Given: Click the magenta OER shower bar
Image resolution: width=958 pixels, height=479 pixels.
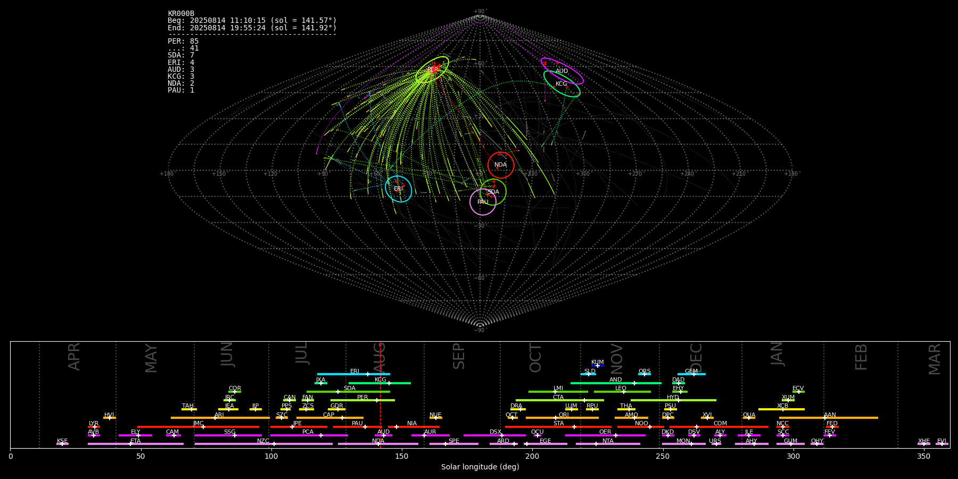Looking at the screenshot, I should point(605,435).
